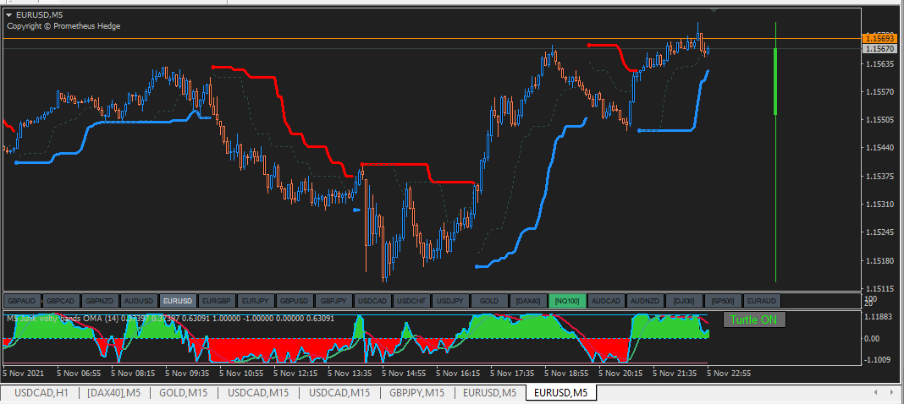Switch chart to USDCHF
This screenshot has width=904, height=404.
click(411, 301)
